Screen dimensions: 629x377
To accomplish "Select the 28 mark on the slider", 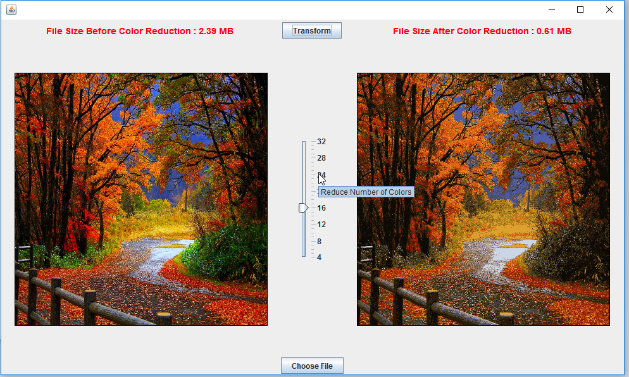I will pos(321,158).
